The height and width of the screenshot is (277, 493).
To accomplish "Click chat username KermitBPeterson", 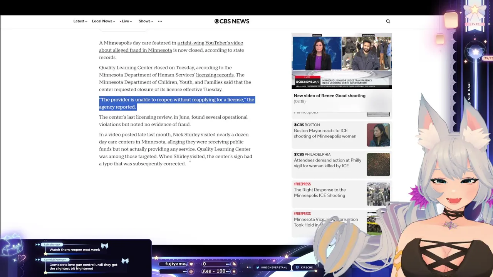I will click(x=55, y=260).
